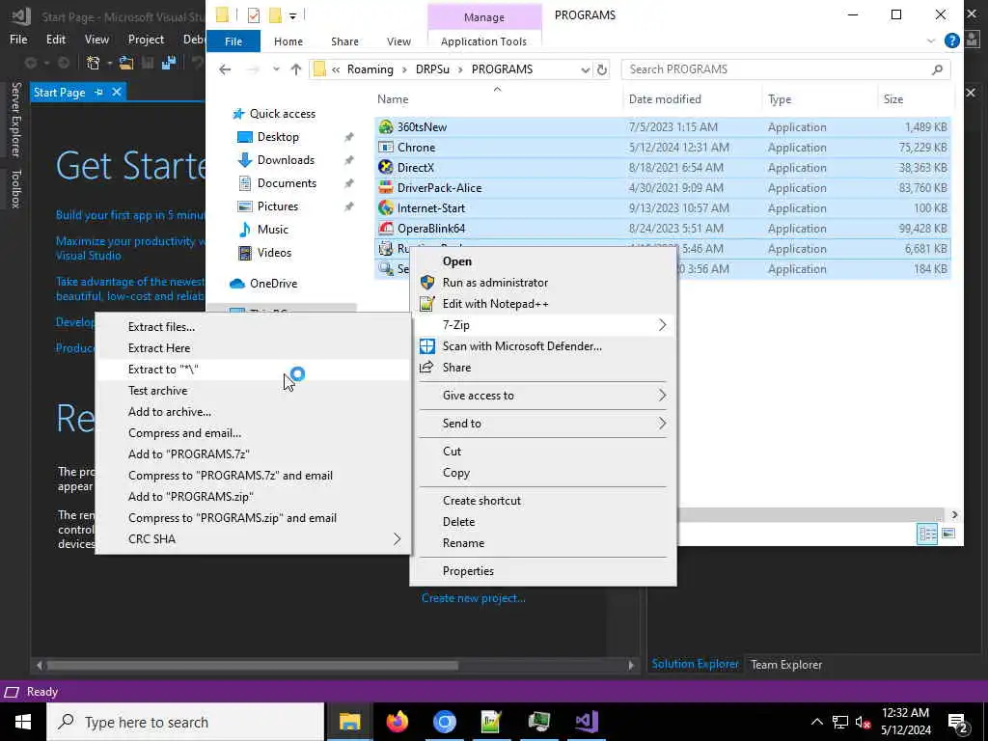Click the 360tsNew application icon
This screenshot has width=988, height=741.
[x=386, y=127]
